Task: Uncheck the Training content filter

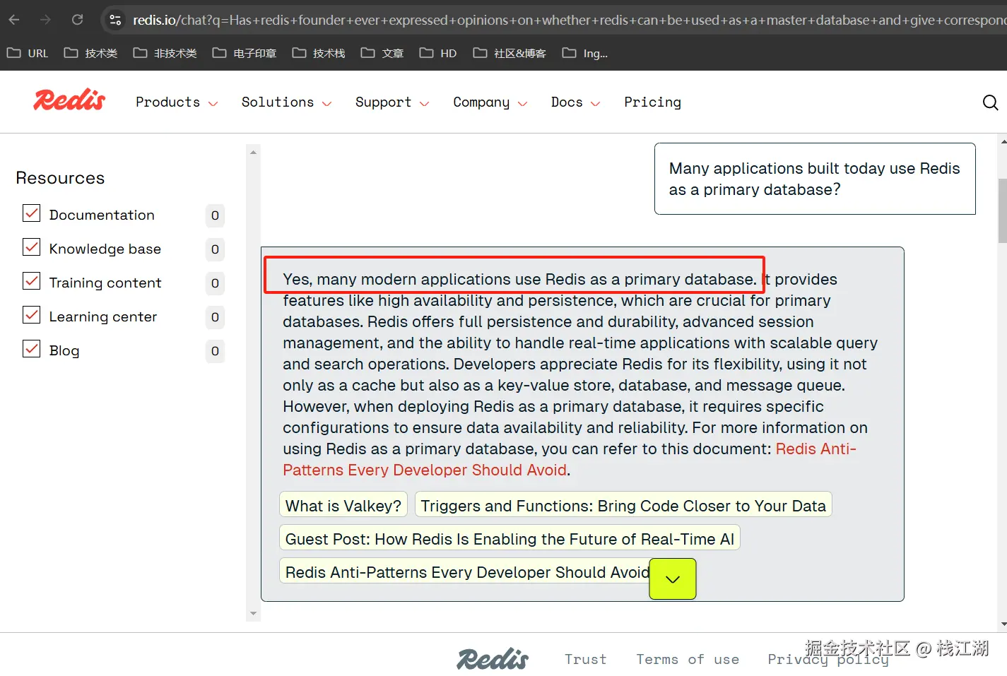Action: pos(32,281)
